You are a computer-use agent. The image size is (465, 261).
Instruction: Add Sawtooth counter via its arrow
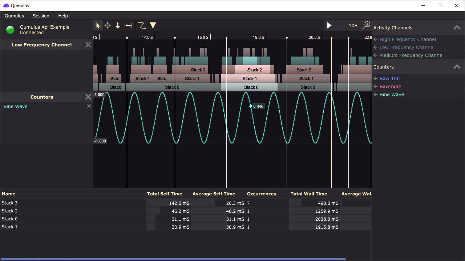click(x=376, y=86)
